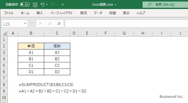Click the Redo arrow icon
The image size is (188, 103).
pos(53,5)
